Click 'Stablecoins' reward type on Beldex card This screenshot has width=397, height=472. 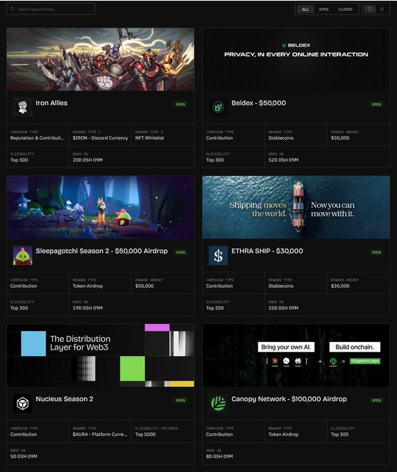click(x=281, y=138)
